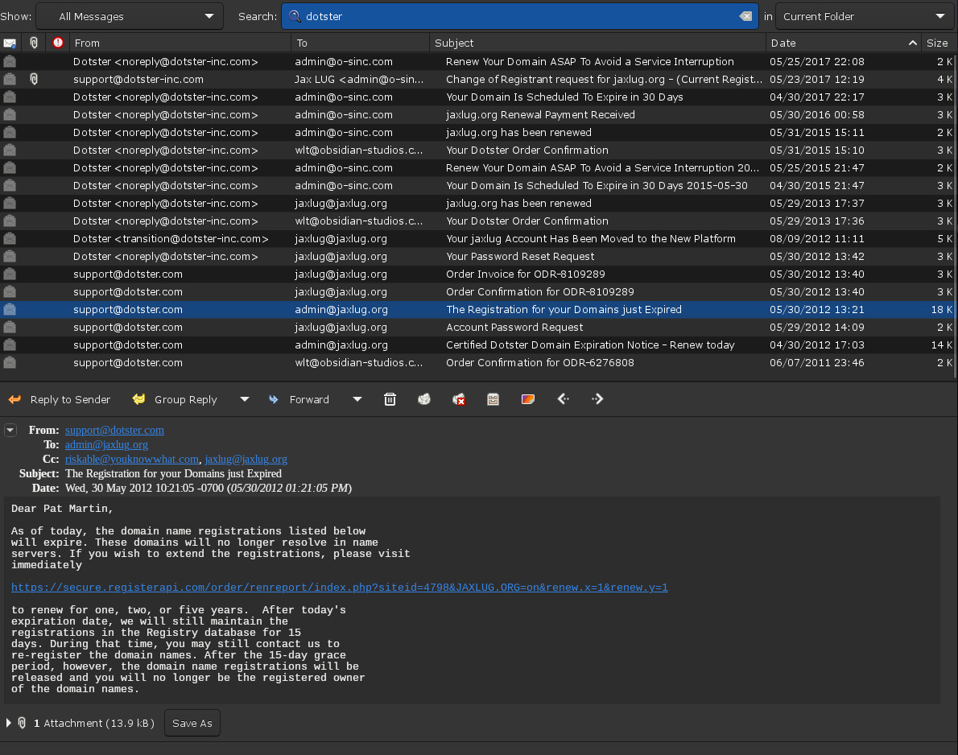The width and height of the screenshot is (958, 755).
Task: Archive the current message
Action: (x=493, y=398)
